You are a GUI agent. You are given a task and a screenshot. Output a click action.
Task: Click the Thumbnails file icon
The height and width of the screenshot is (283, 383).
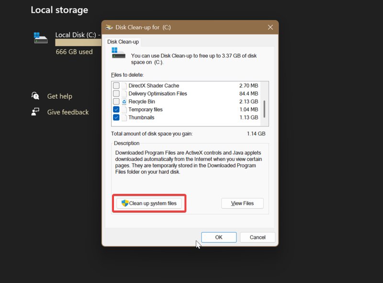(124, 117)
